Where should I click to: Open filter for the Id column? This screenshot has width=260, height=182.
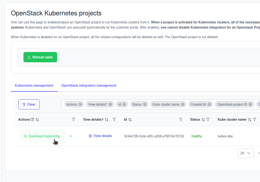181,119
